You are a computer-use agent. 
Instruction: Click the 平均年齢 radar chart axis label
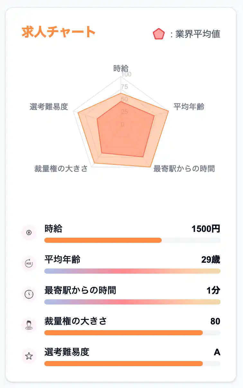[189, 107]
